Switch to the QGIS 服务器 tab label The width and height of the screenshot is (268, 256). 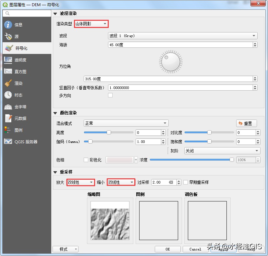[x=26, y=142]
